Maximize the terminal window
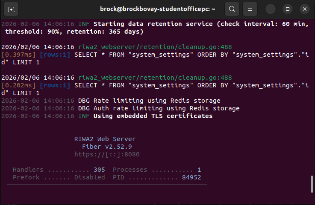The height and width of the screenshot is (205, 315). coord(288,9)
